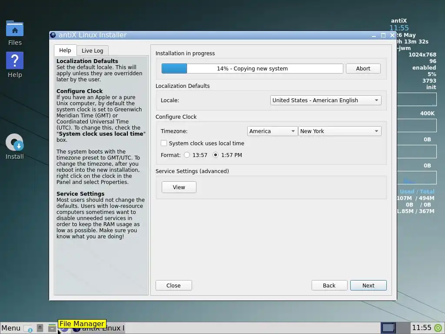Click Service Settings (advanced) section title

click(x=192, y=171)
